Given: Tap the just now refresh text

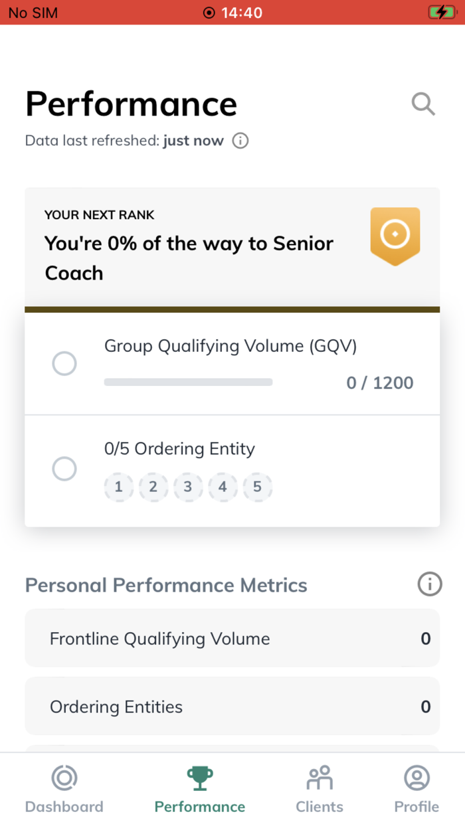Looking at the screenshot, I should [193, 141].
